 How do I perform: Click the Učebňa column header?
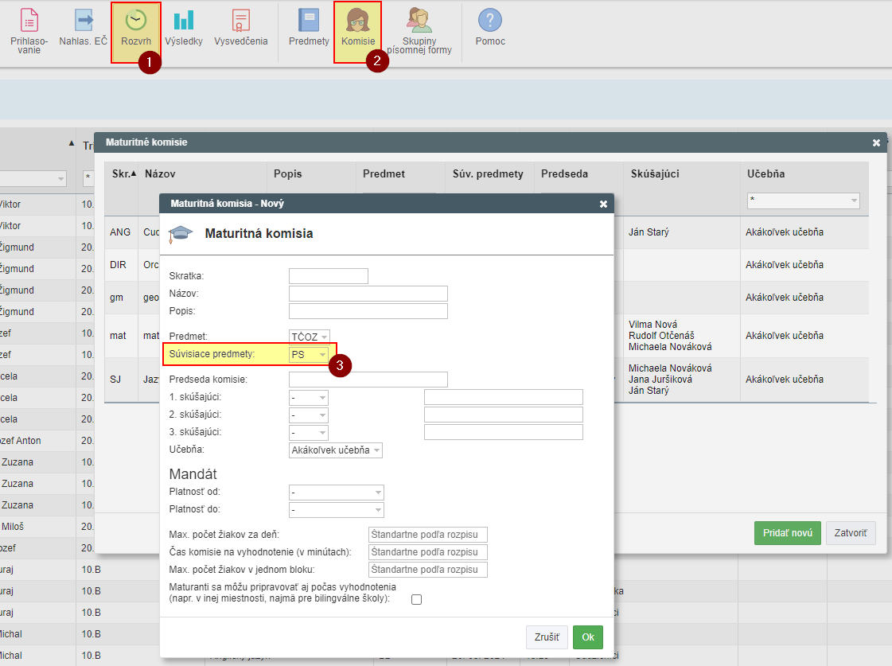coord(765,174)
